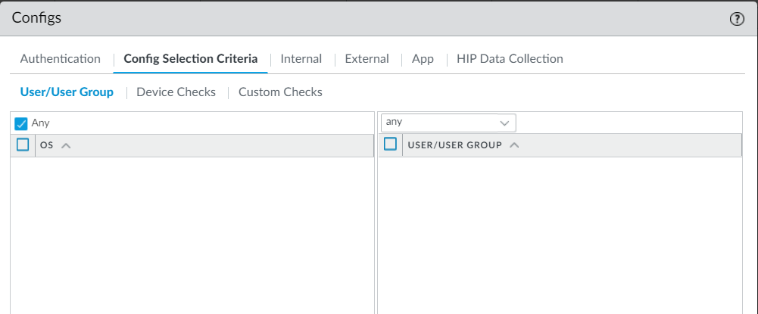Show the Device Checks sub-tab
Viewport: 758px width, 314px height.
pos(176,92)
